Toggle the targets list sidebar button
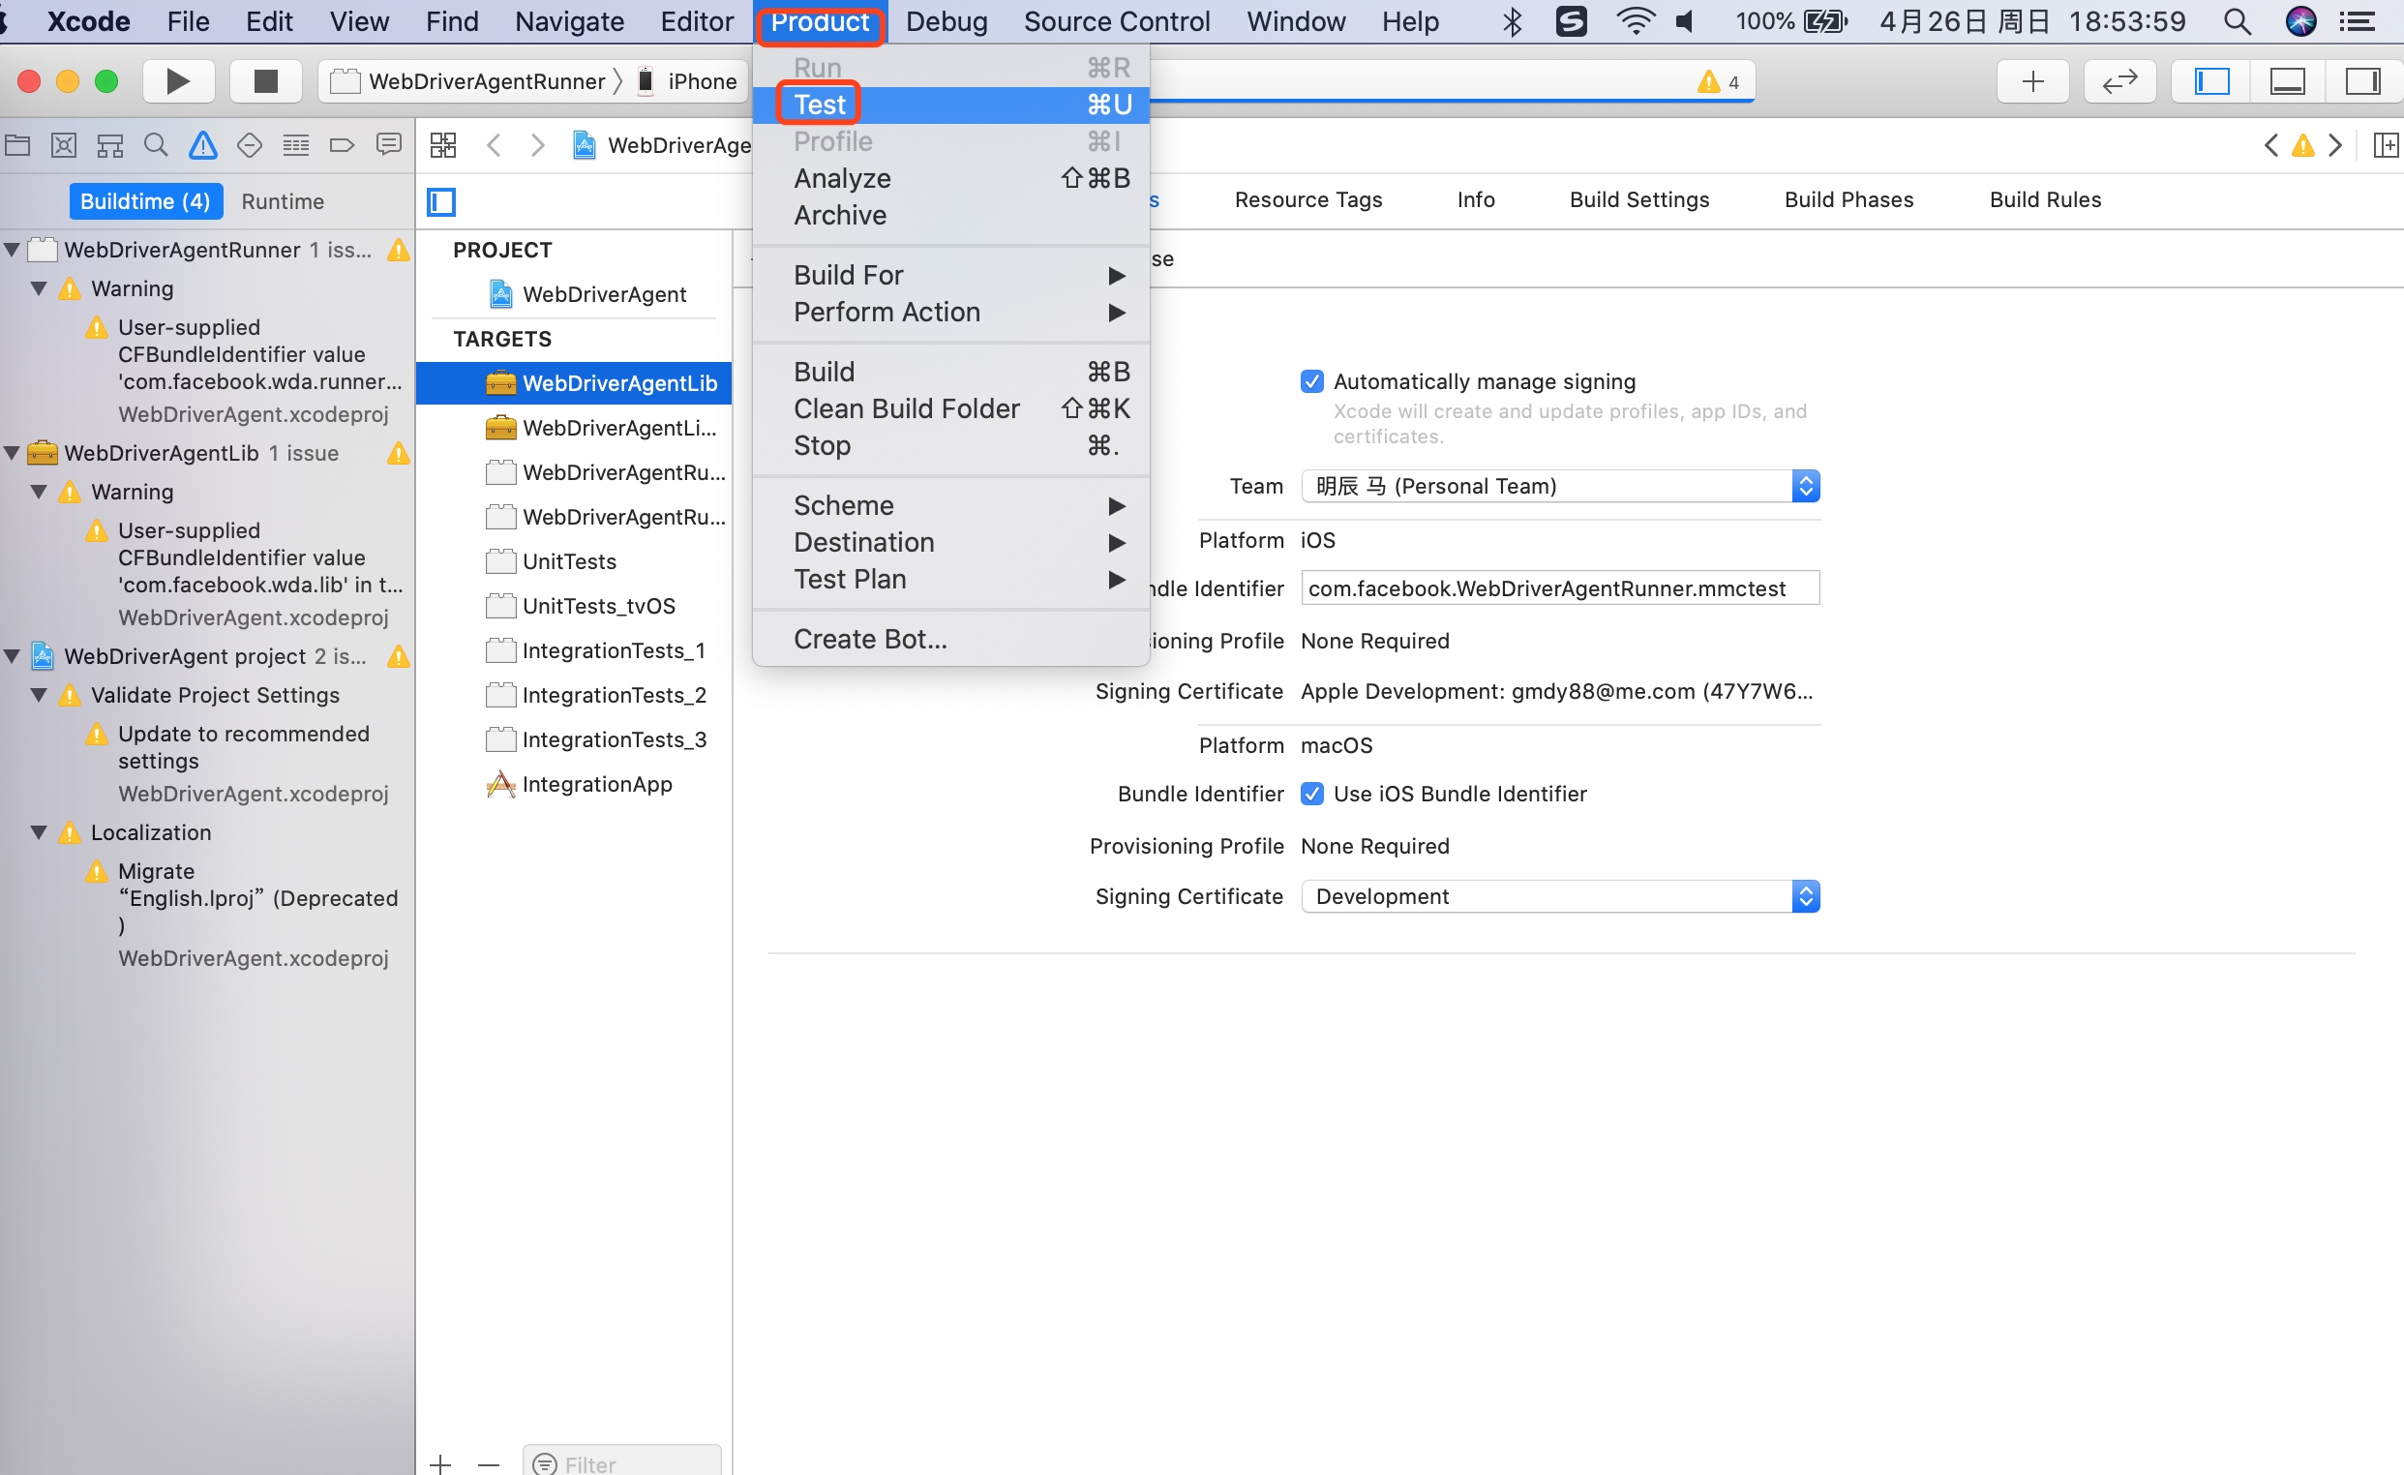The height and width of the screenshot is (1475, 2404). tap(442, 202)
